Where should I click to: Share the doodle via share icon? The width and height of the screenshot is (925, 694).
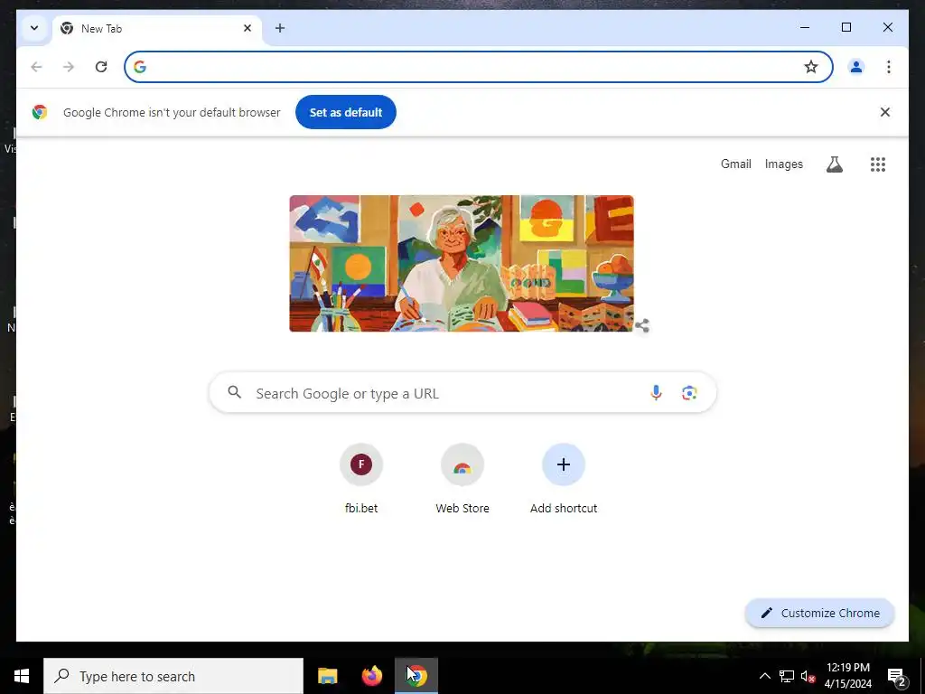pyautogui.click(x=642, y=325)
